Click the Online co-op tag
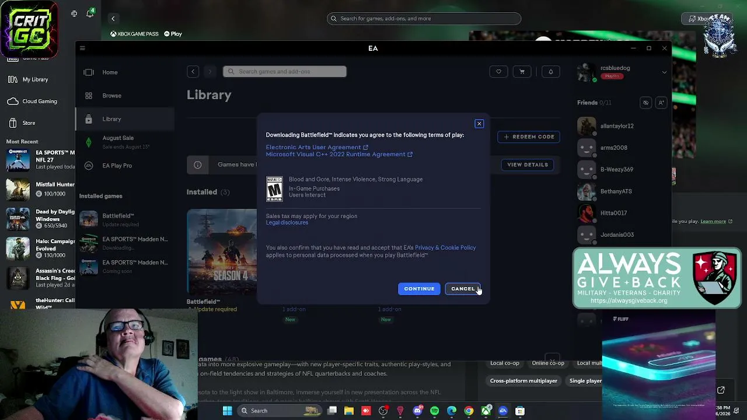 tap(548, 363)
